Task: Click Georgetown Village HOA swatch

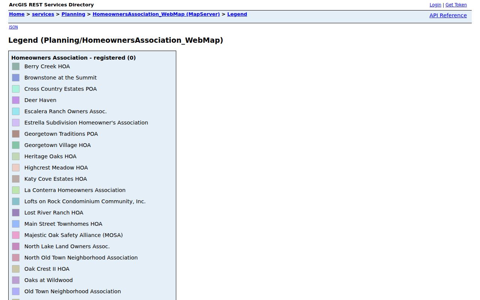Action: pyautogui.click(x=16, y=145)
